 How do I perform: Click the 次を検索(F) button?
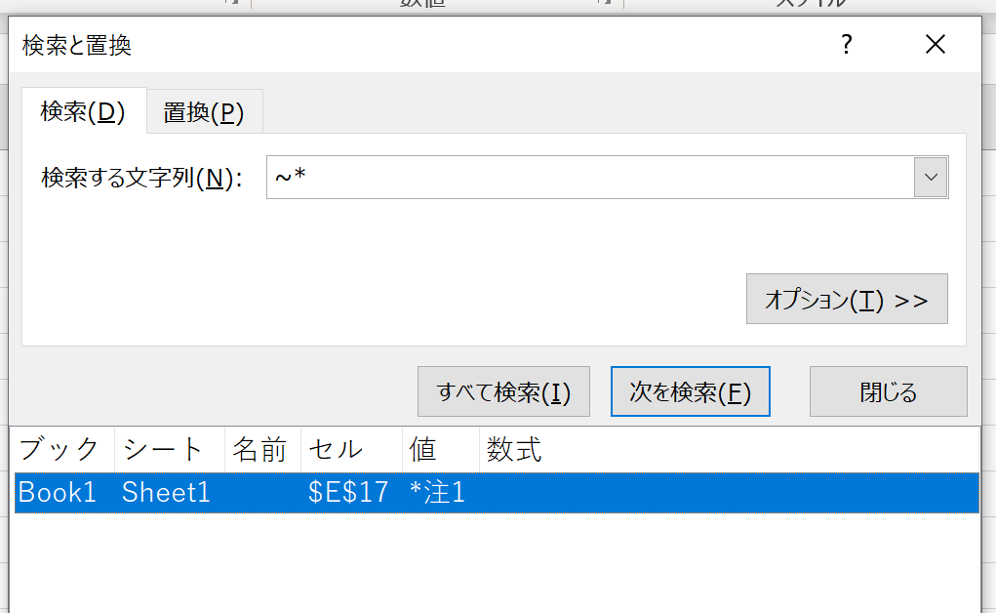[691, 391]
